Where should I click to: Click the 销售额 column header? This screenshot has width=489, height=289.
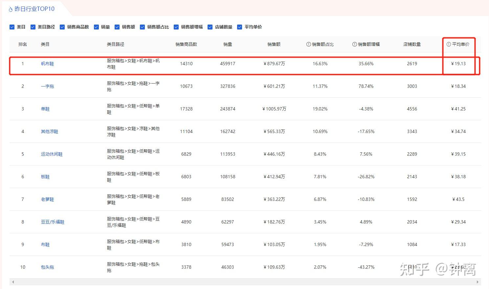[x=274, y=44]
